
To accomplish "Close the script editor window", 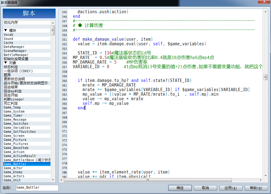I will (264, 2).
